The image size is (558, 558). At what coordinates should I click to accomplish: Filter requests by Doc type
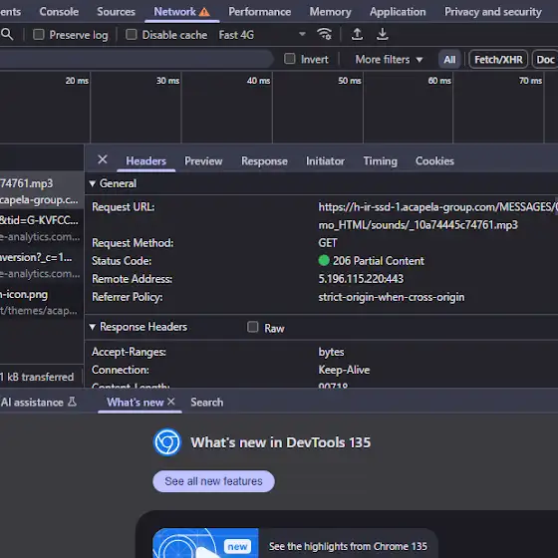tap(545, 59)
